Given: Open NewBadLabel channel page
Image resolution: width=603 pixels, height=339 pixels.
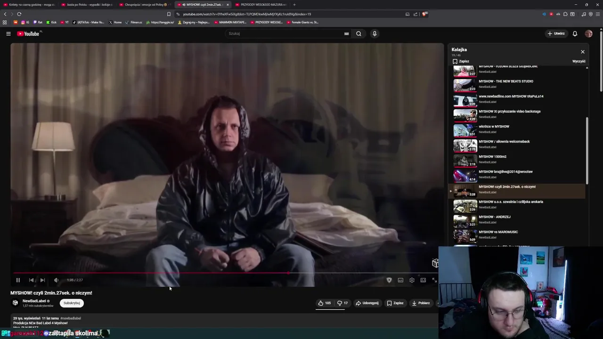Looking at the screenshot, I should [34, 301].
